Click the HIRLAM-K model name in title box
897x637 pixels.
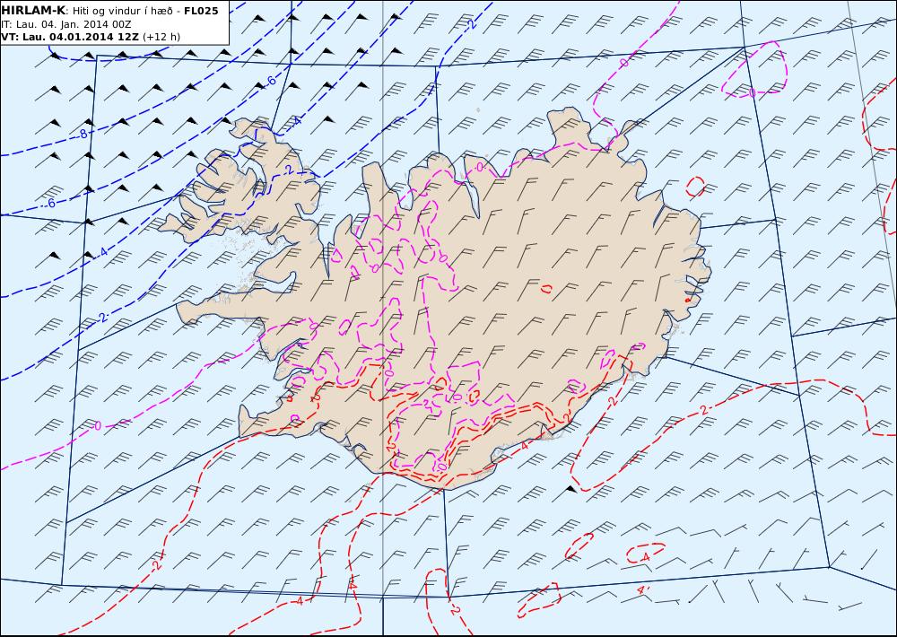coord(33,10)
